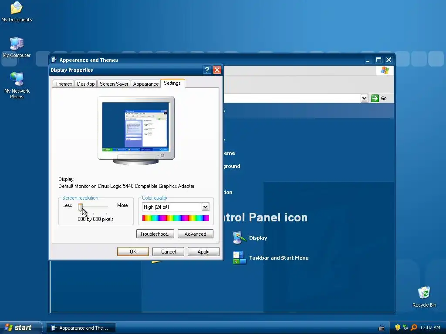Click the help question mark in Display Properties
This screenshot has width=446, height=334.
tap(207, 70)
